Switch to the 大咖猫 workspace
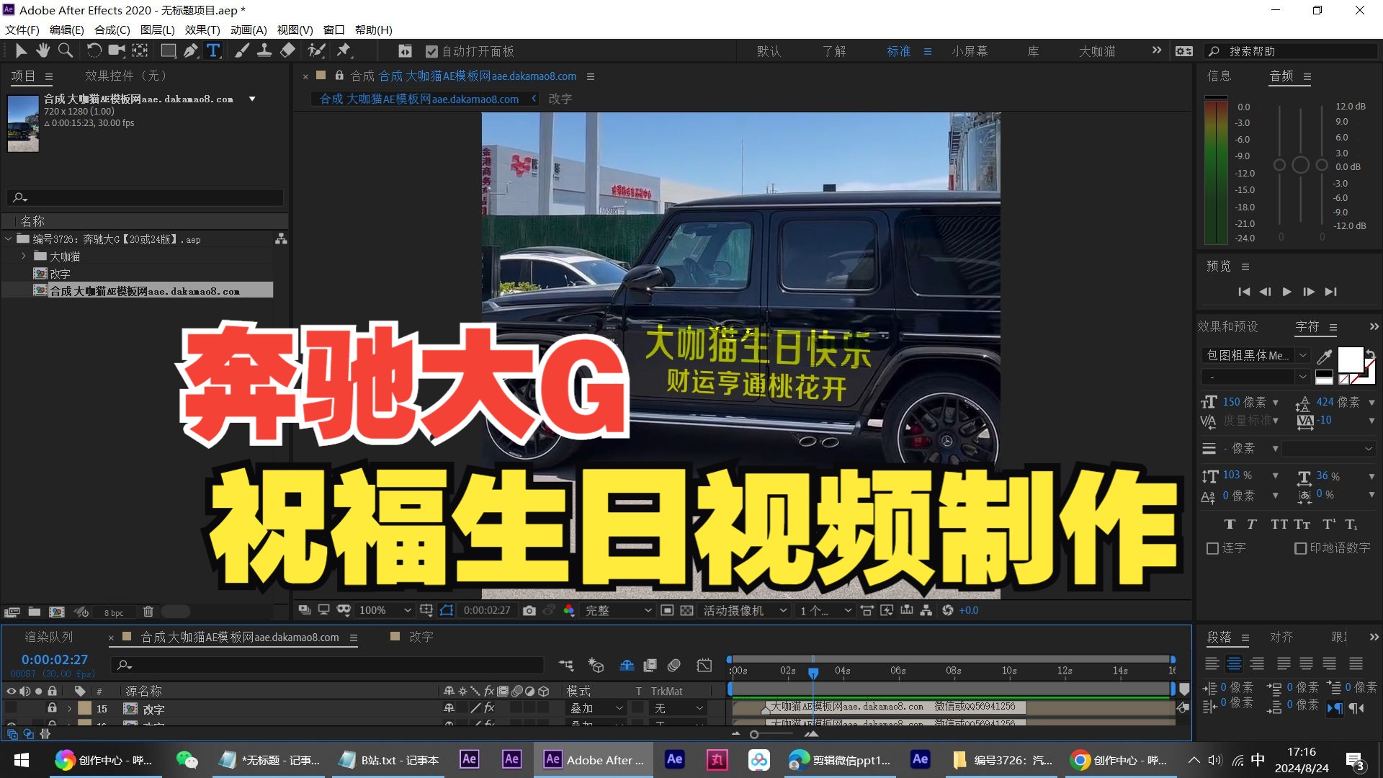Screen dimensions: 1383x778 coord(1097,51)
